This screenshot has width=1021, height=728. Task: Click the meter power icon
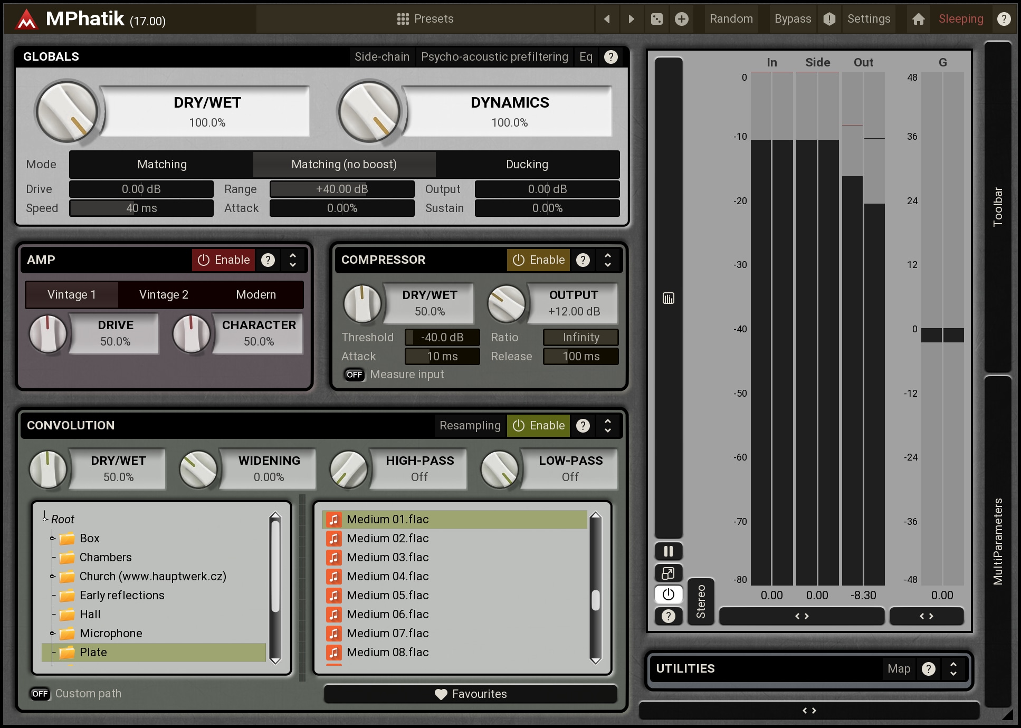click(x=668, y=595)
